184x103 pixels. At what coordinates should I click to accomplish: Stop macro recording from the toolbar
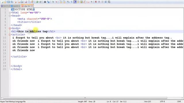pyautogui.click(x=99, y=2)
